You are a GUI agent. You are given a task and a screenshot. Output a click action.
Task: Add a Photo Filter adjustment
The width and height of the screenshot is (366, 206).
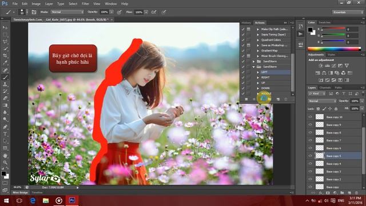tap(337, 73)
